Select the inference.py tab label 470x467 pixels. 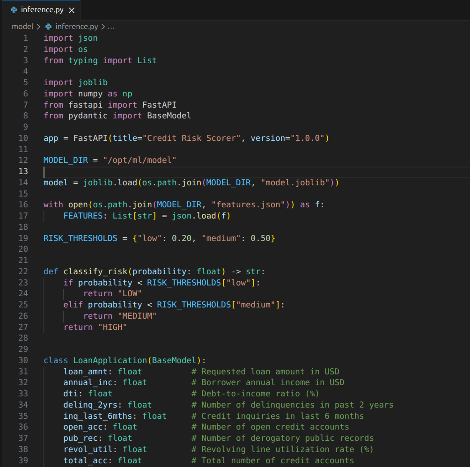pyautogui.click(x=42, y=9)
